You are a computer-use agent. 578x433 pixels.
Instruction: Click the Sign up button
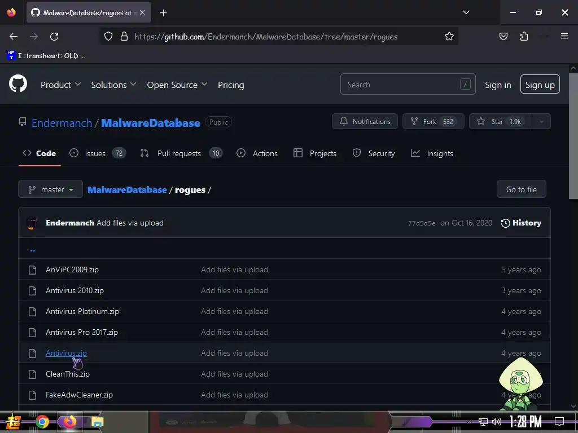coord(540,85)
